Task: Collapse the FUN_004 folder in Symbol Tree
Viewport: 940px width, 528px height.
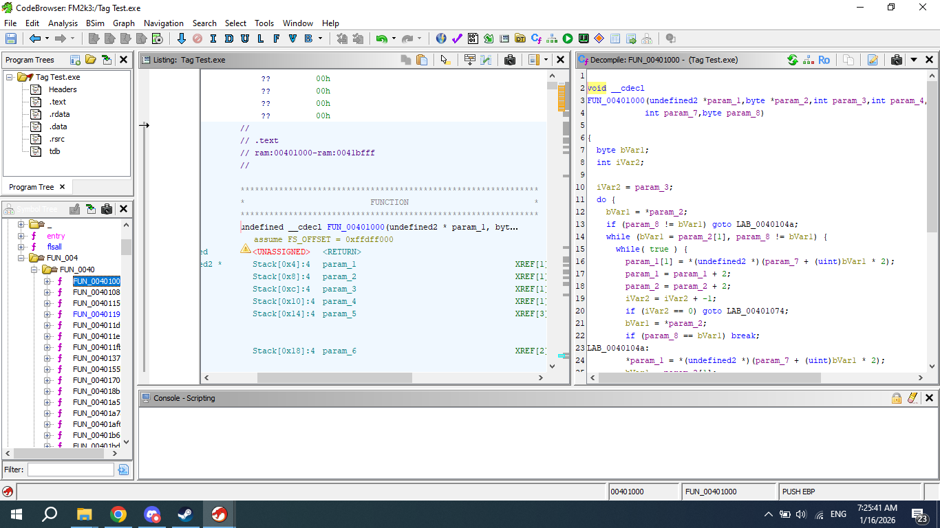Action: coord(21,258)
